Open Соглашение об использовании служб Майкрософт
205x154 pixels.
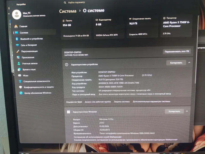(x=98, y=137)
